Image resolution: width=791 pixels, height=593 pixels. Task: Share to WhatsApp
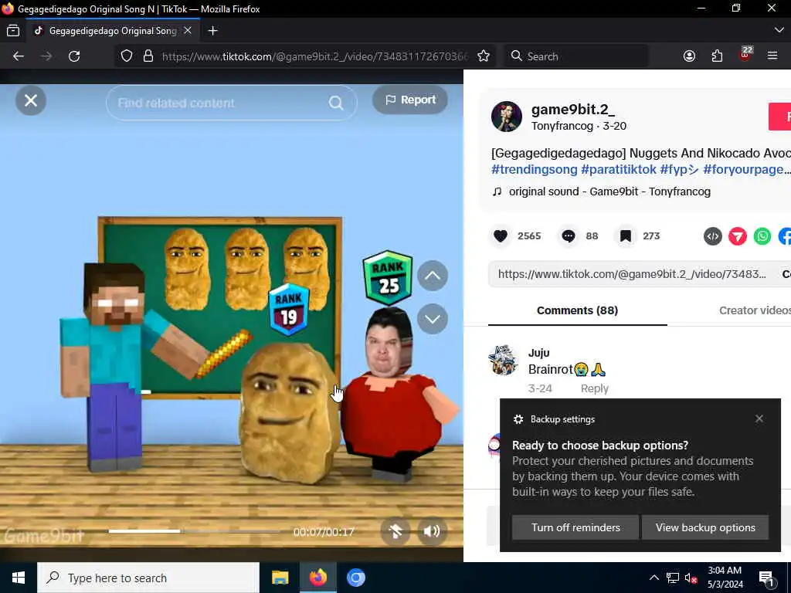pos(762,236)
